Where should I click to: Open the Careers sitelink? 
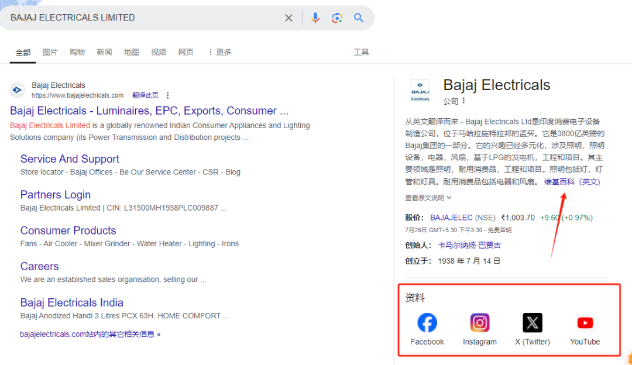40,266
